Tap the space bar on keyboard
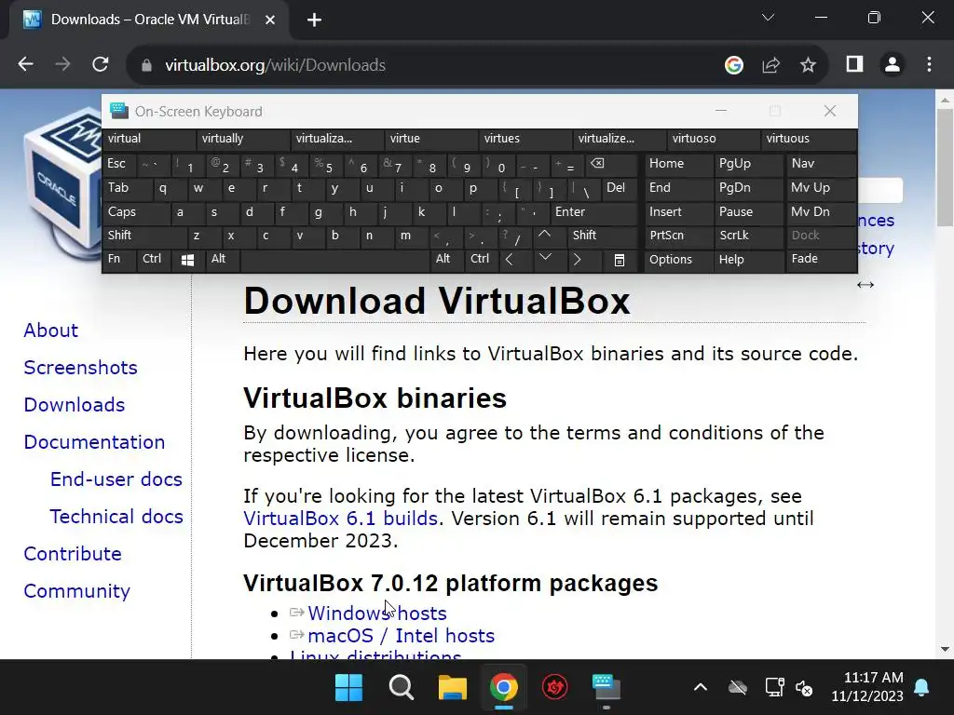This screenshot has width=954, height=715. (335, 261)
